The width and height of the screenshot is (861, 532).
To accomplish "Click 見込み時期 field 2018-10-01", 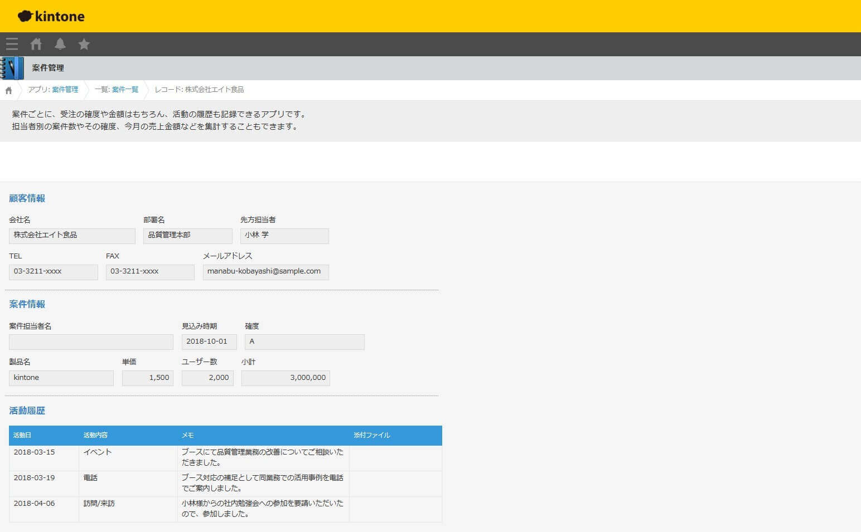I will (209, 341).
